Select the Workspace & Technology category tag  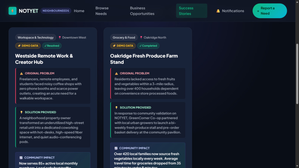[36, 37]
